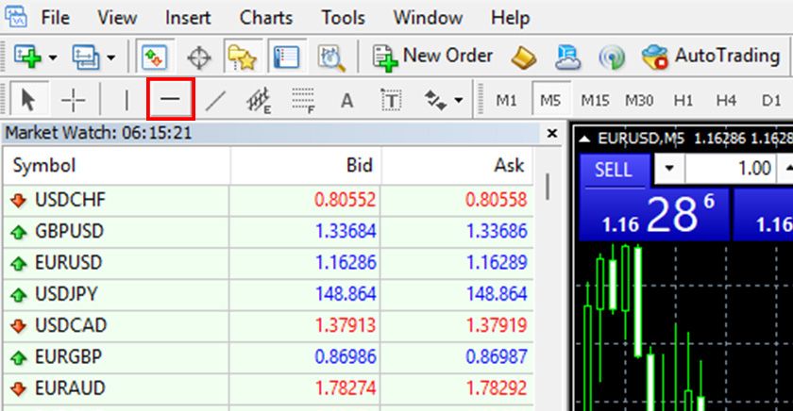Image resolution: width=793 pixels, height=411 pixels.
Task: Expand the profiles dropdown arrow
Action: [x=111, y=58]
